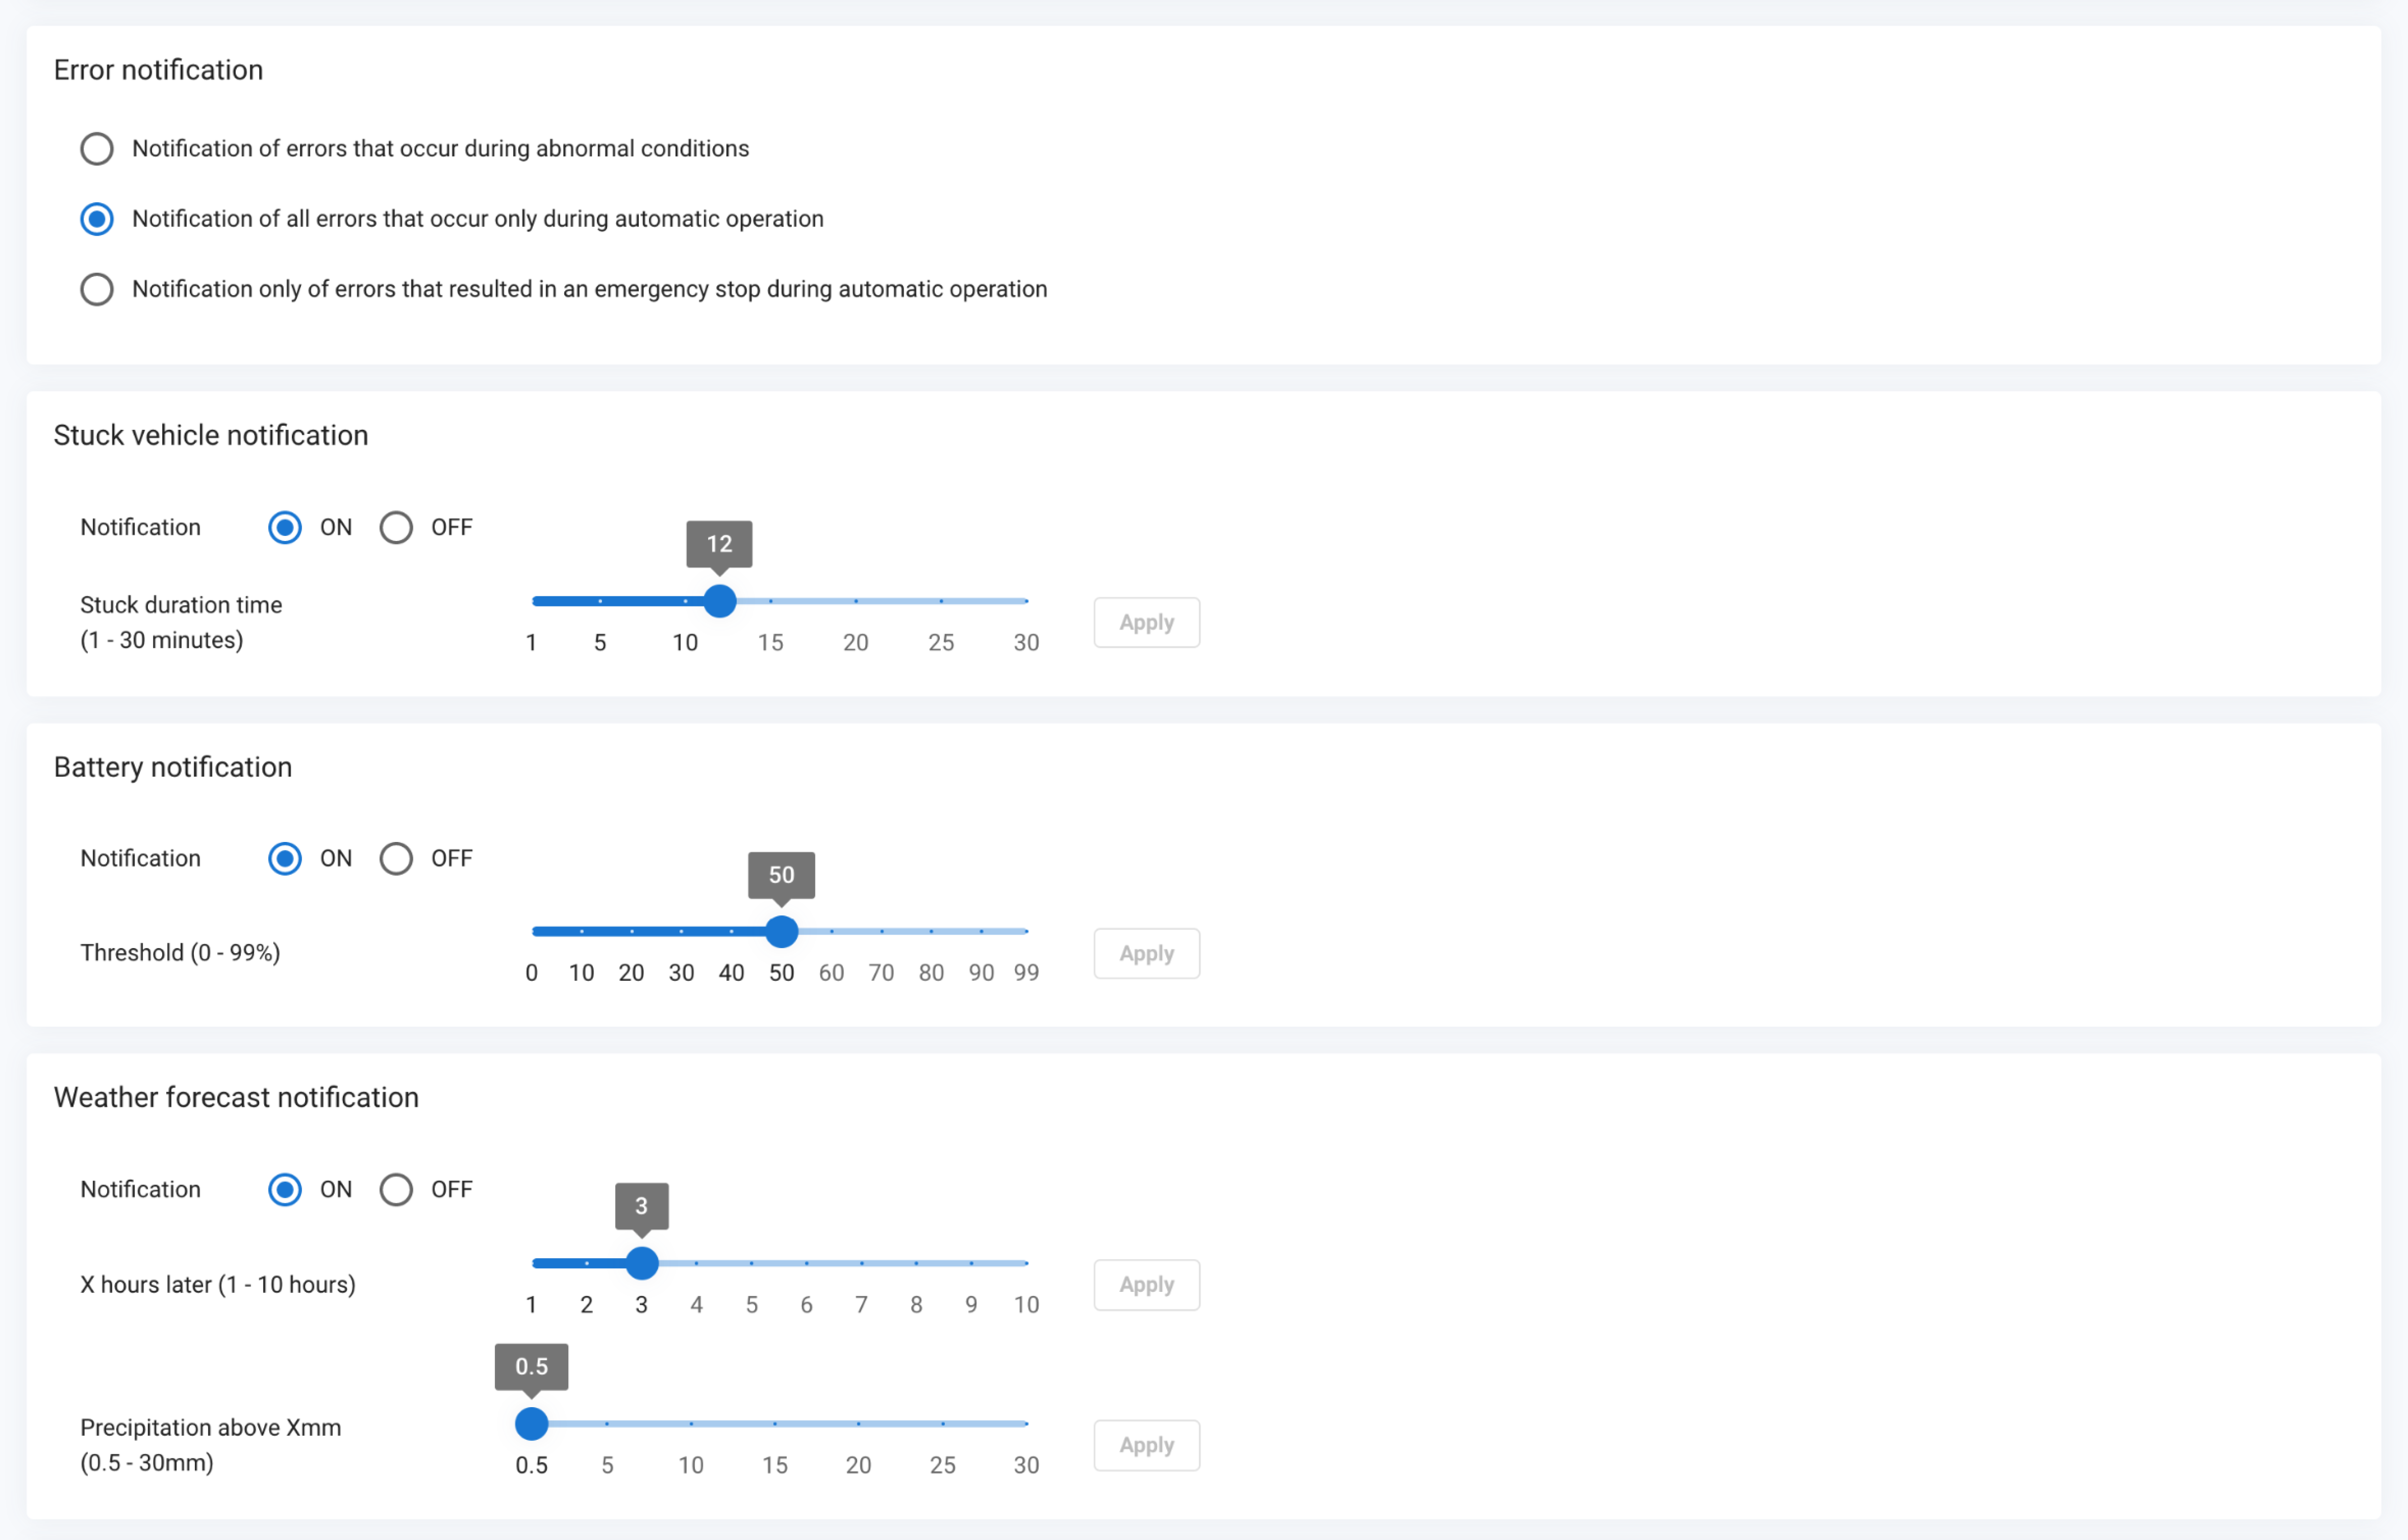
Task: Click the precipitation slider handle
Action: pyautogui.click(x=532, y=1423)
